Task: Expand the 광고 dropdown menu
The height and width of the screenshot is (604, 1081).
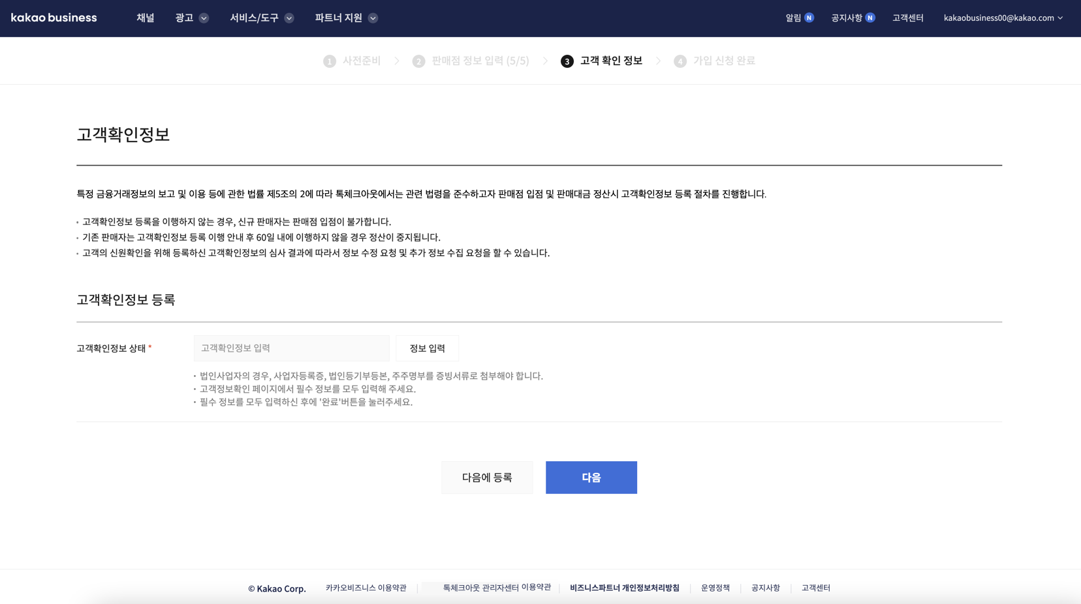Action: (191, 18)
